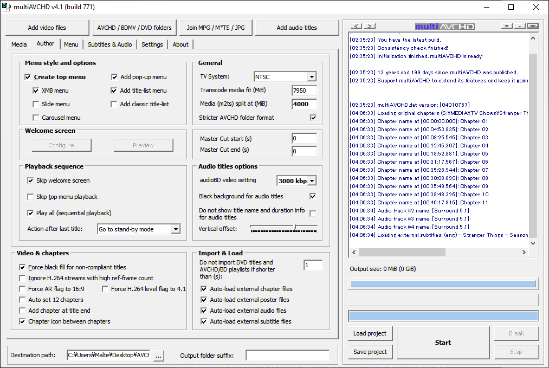
Task: Enable Add classic title-list
Action: 114,105
